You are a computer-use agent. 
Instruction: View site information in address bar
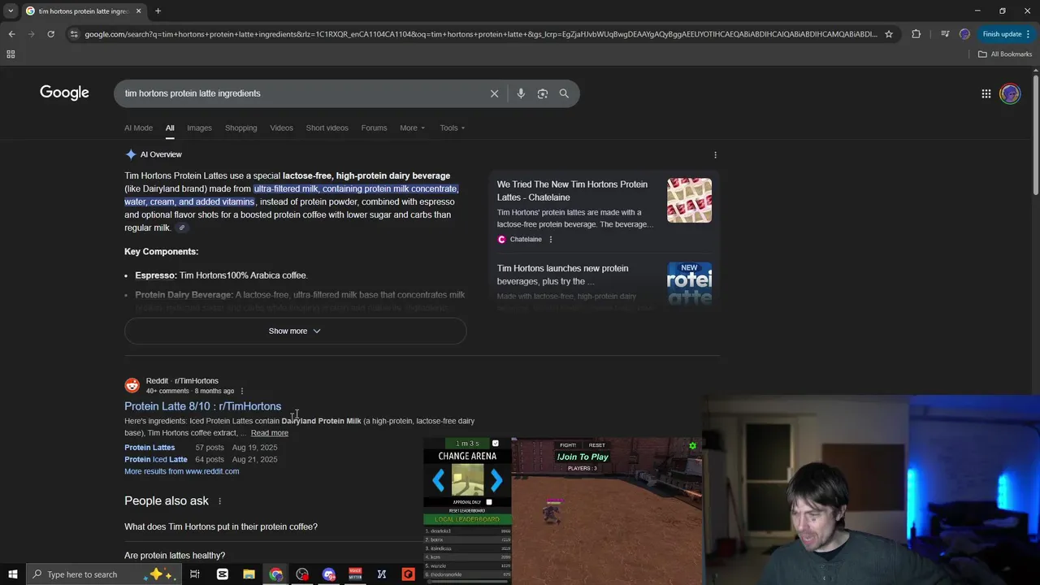74,34
